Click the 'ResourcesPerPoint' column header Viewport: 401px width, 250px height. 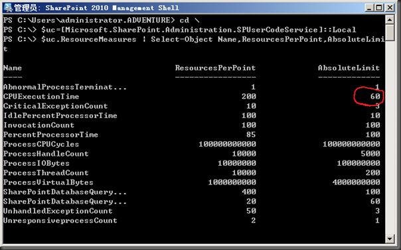point(215,68)
